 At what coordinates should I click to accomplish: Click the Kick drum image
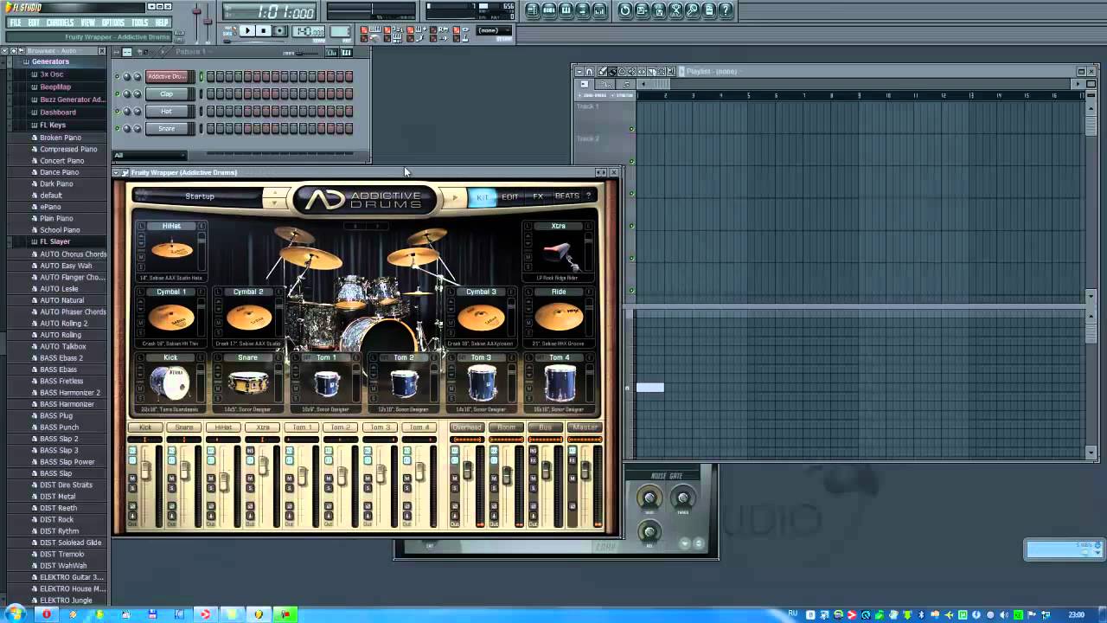tap(170, 383)
